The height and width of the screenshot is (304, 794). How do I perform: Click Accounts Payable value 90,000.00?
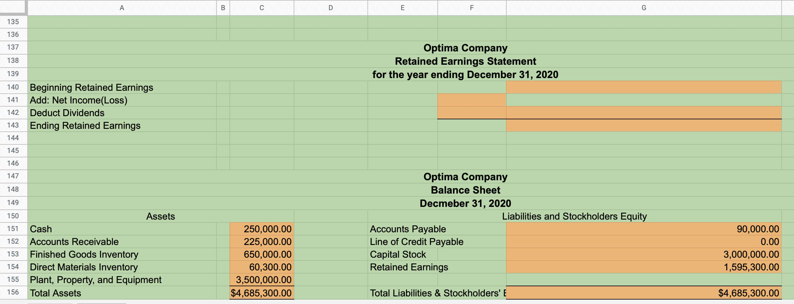pos(644,229)
